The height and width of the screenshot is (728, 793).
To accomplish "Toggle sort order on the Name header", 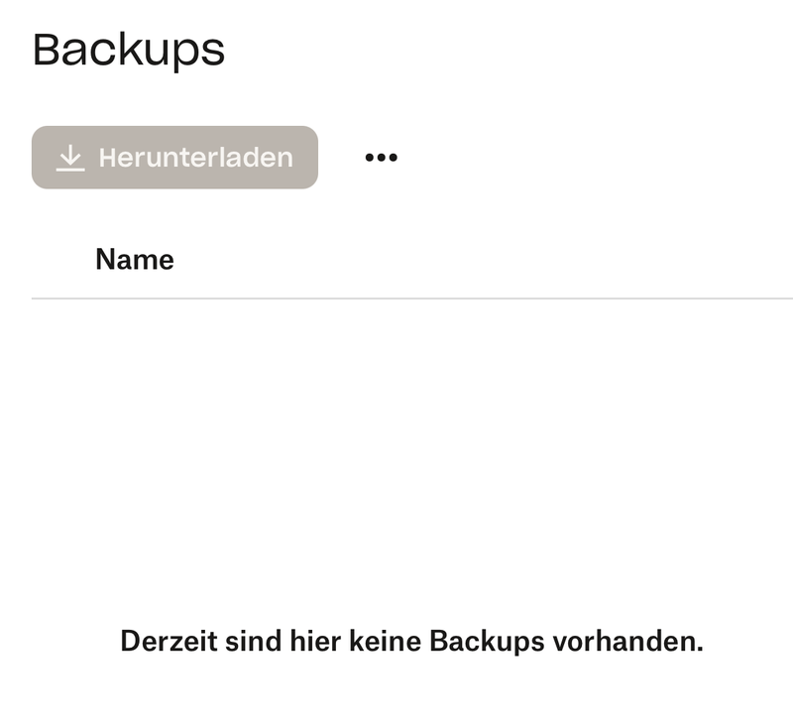I will (x=135, y=260).
